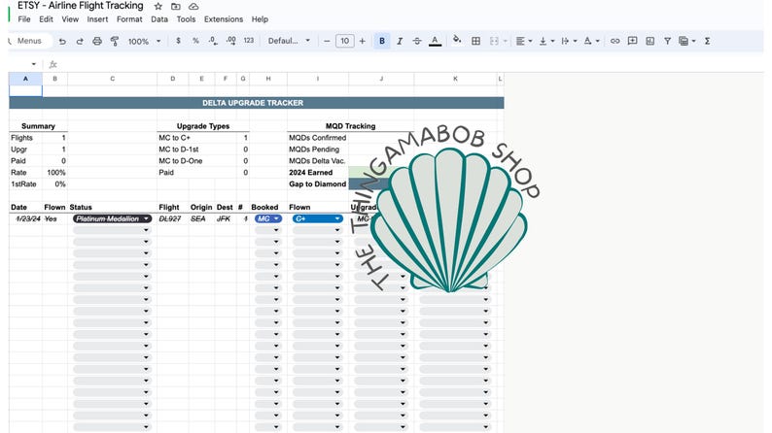This screenshot has height=433, width=772.
Task: Click the DELTA UPGRADE TRACKER title cell
Action: pyautogui.click(x=257, y=103)
